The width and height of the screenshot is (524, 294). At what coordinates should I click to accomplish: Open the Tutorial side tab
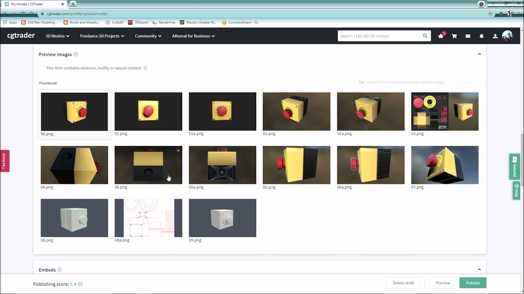515,167
